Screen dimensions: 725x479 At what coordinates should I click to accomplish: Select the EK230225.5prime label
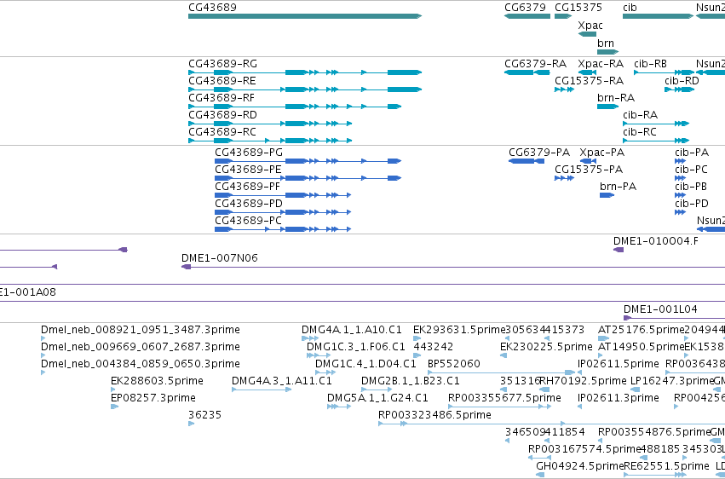tap(547, 347)
